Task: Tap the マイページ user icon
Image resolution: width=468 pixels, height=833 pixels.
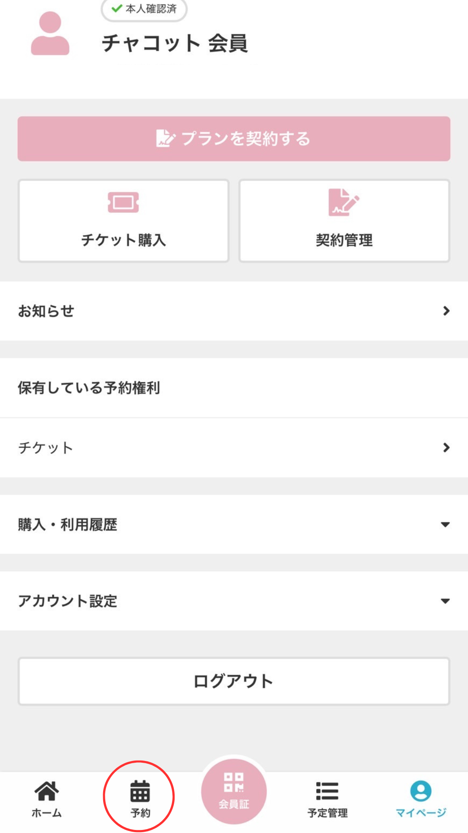Action: pos(421,790)
